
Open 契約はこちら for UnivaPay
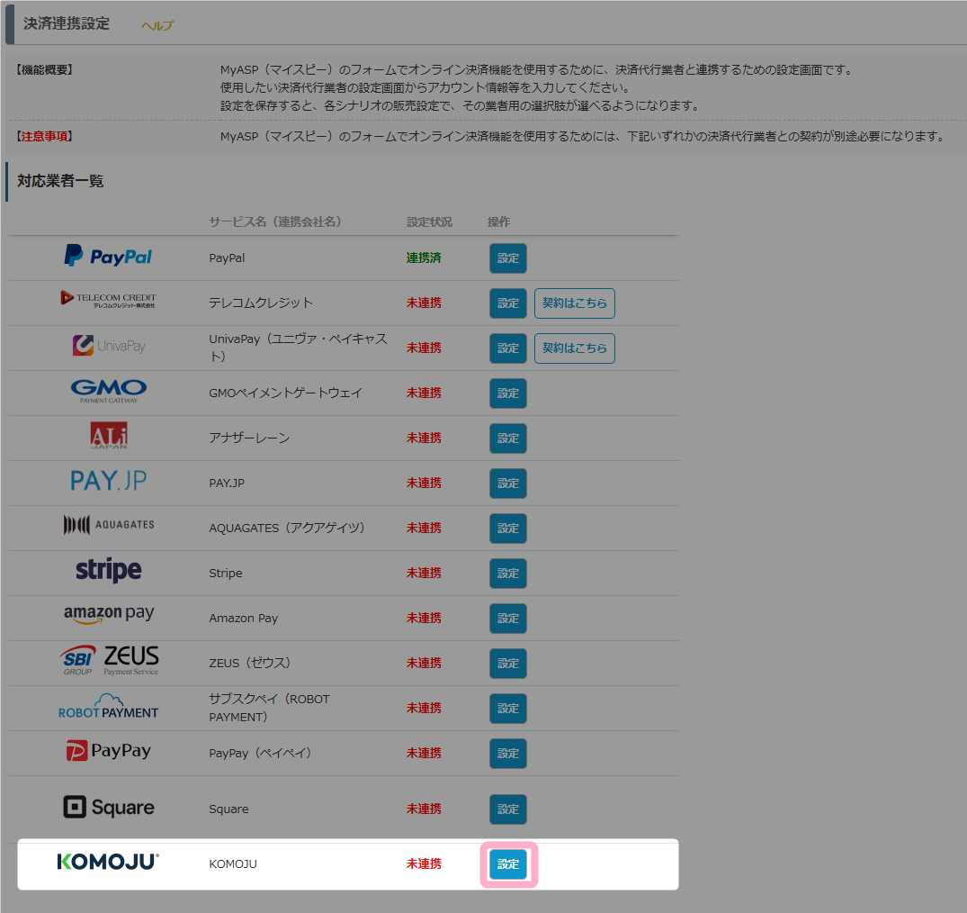(574, 348)
